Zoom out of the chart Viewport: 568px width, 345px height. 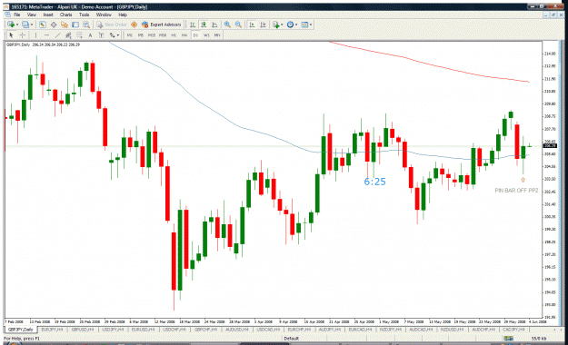click(x=238, y=25)
